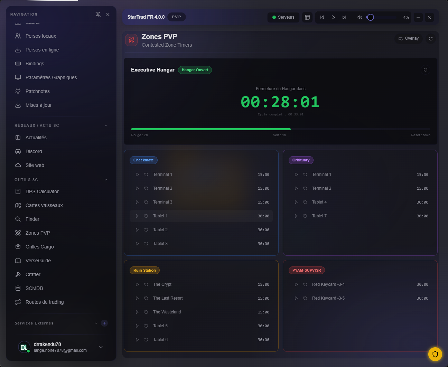Image resolution: width=448 pixels, height=367 pixels.
Task: Click the yellow shield icon
Action: (435, 354)
